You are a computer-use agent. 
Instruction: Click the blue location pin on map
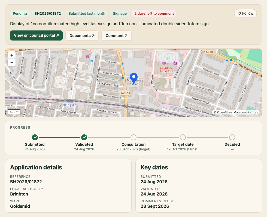(x=134, y=78)
